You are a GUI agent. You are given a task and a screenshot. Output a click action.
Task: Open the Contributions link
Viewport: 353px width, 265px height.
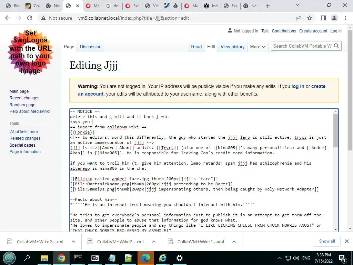[284, 31]
